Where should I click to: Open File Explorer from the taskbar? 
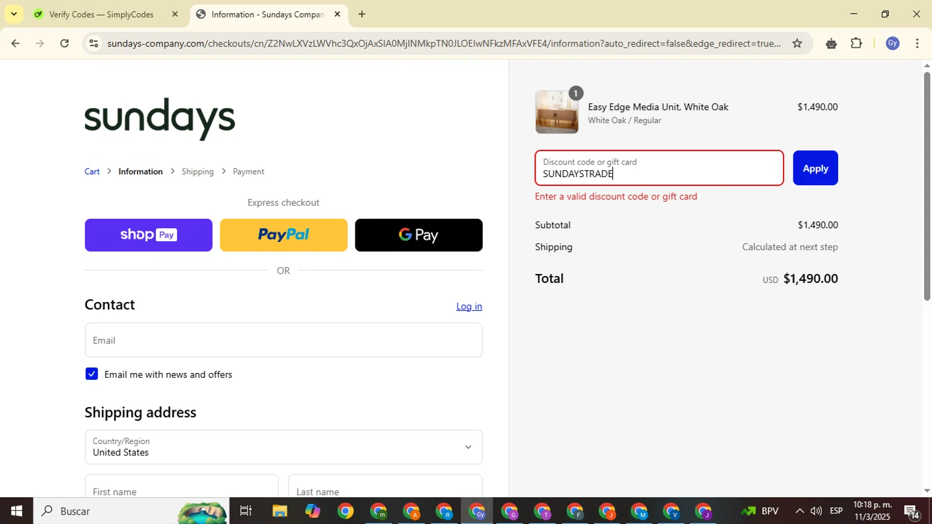tap(280, 511)
